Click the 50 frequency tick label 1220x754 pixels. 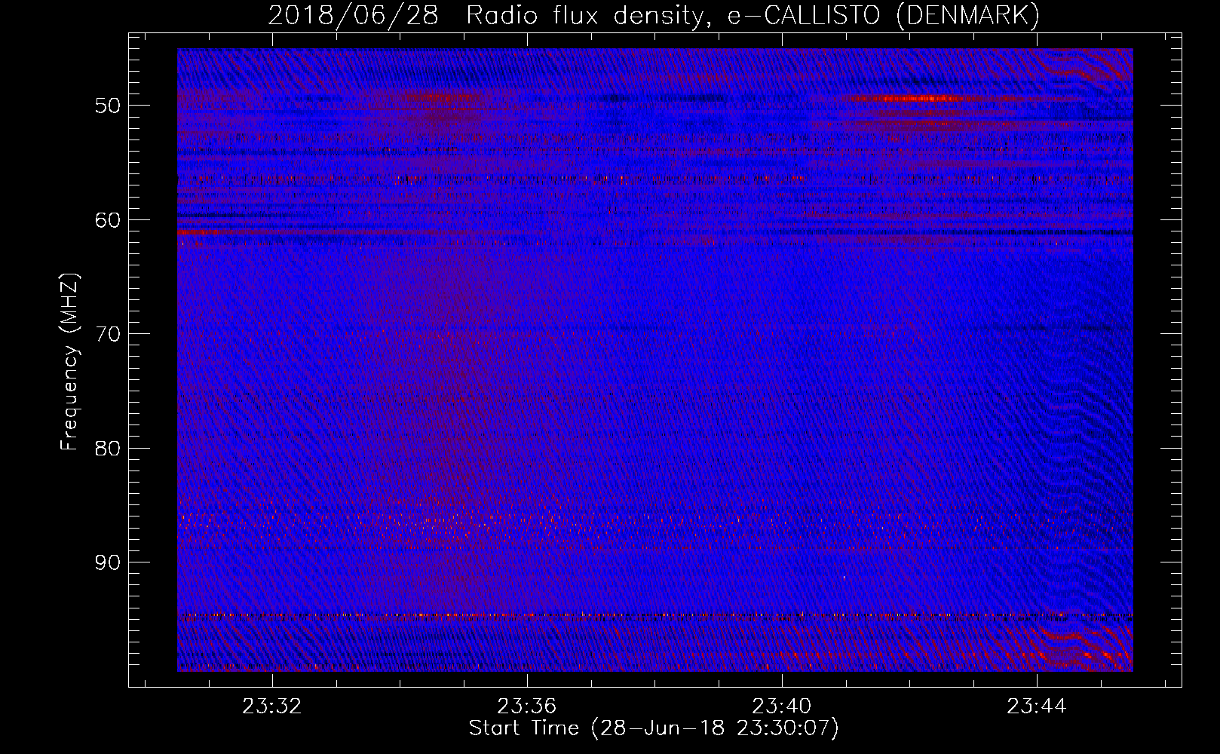coord(108,106)
